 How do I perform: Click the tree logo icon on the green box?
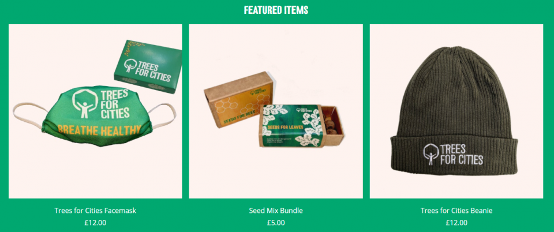[130, 66]
